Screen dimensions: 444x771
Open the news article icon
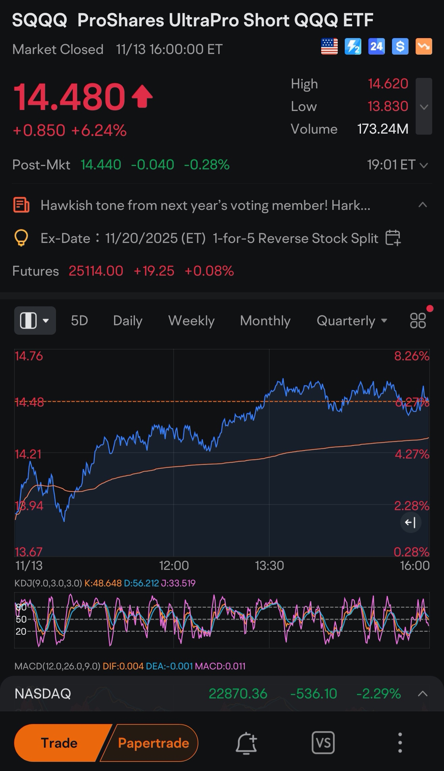(x=21, y=205)
